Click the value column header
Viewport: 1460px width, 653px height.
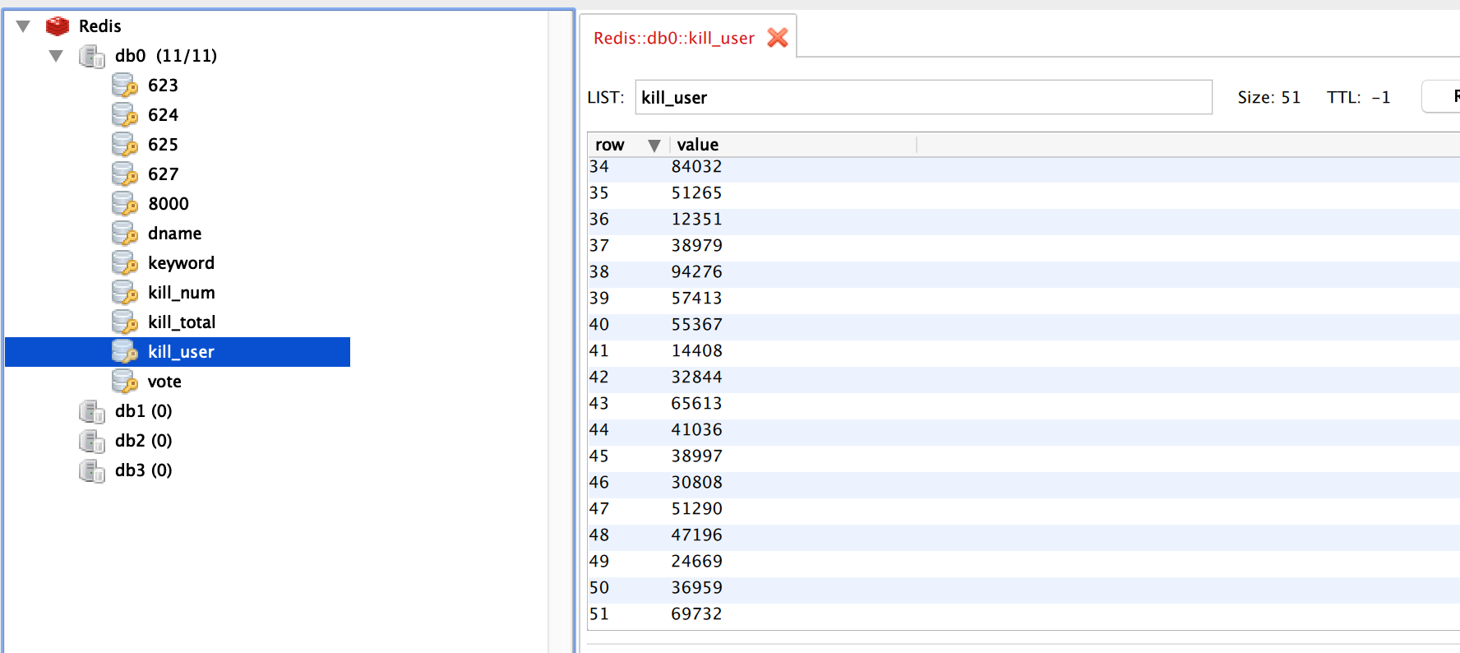(792, 145)
